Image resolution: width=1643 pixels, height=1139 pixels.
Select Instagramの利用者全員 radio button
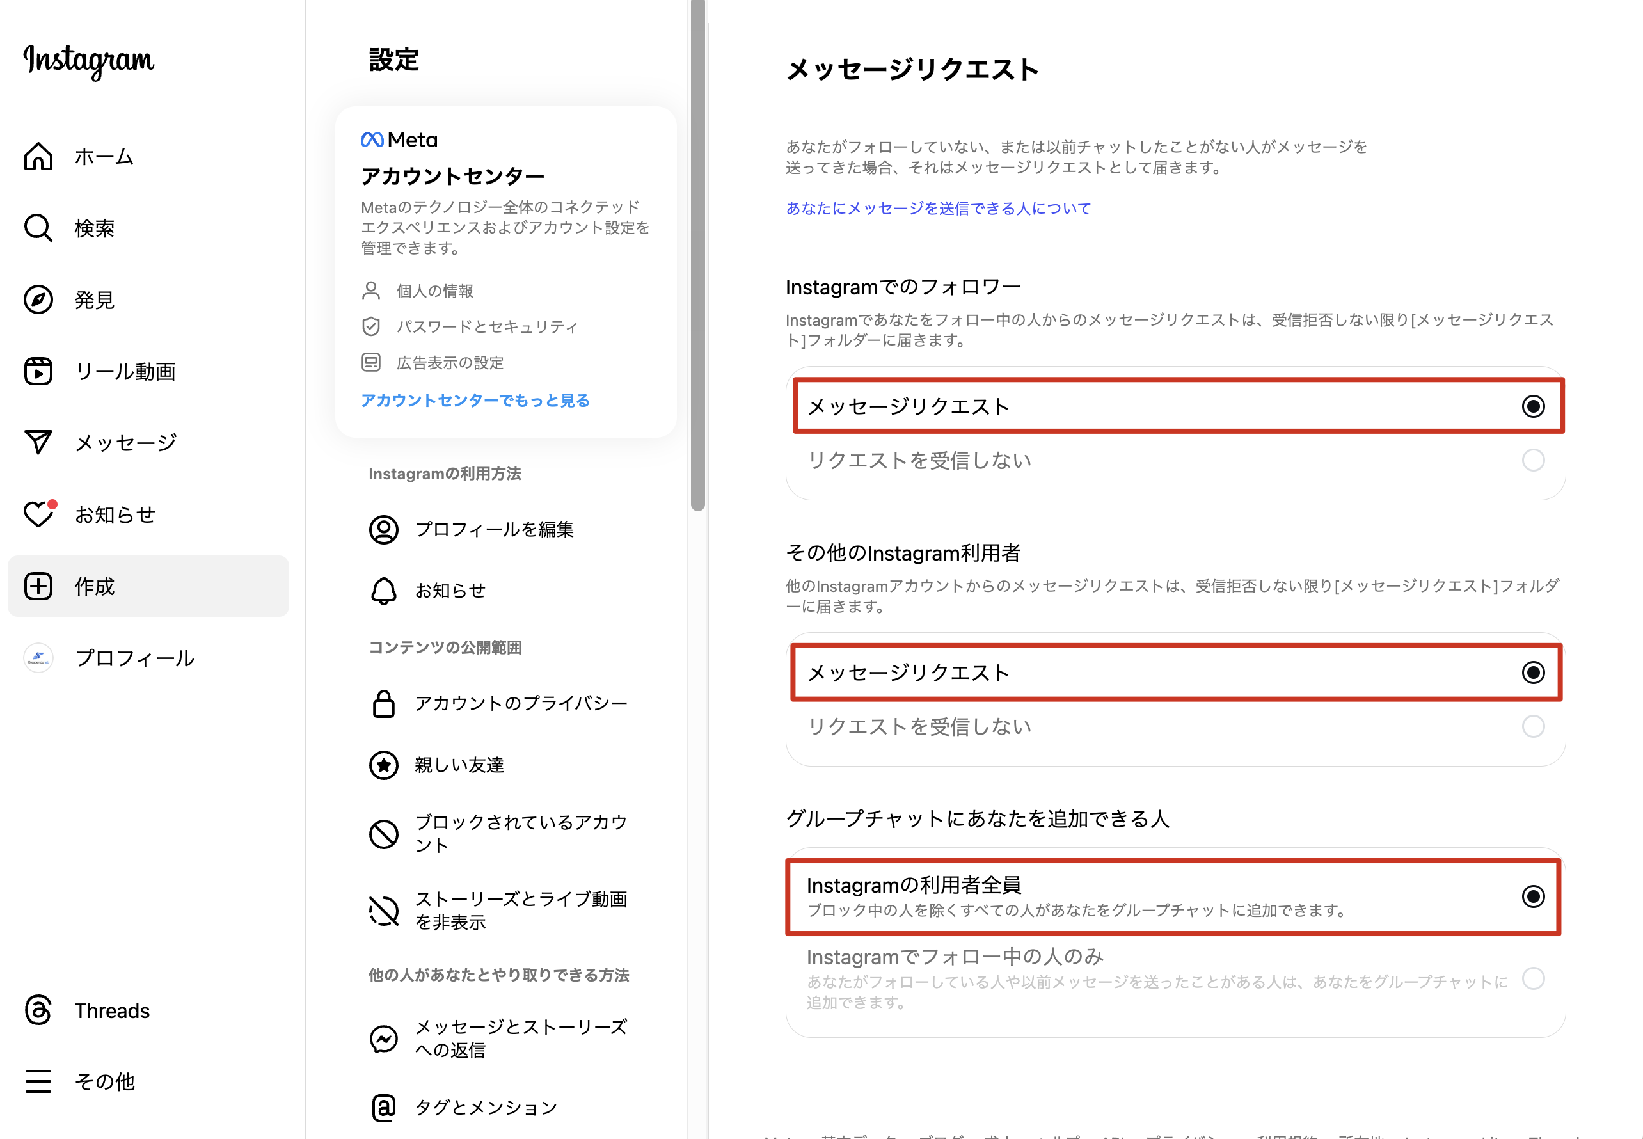coord(1533,896)
